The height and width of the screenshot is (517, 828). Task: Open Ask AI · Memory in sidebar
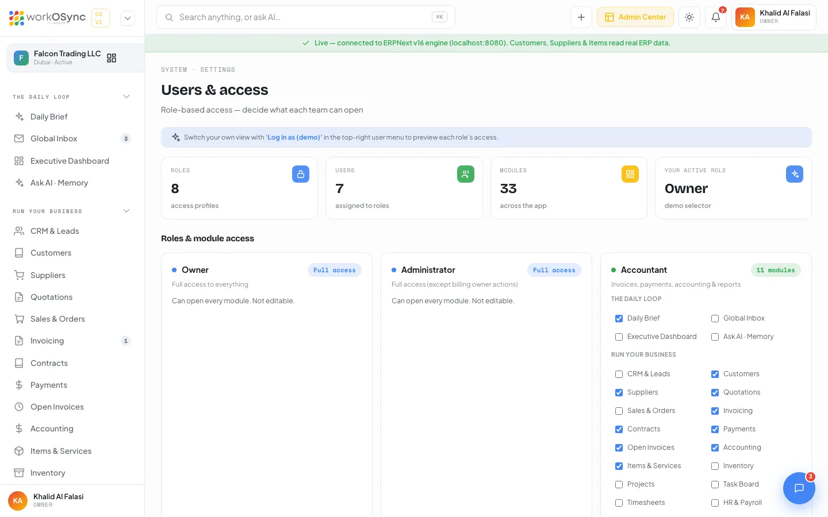pos(72,183)
